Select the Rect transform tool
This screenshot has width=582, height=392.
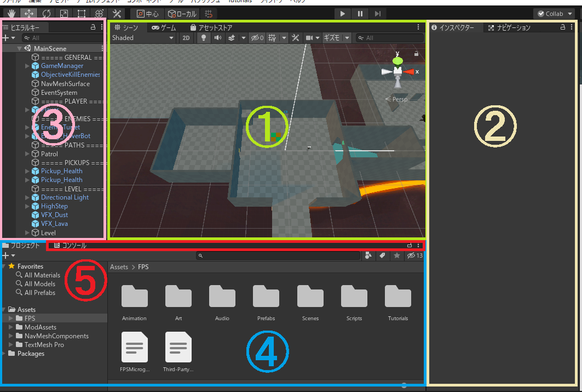(81, 13)
